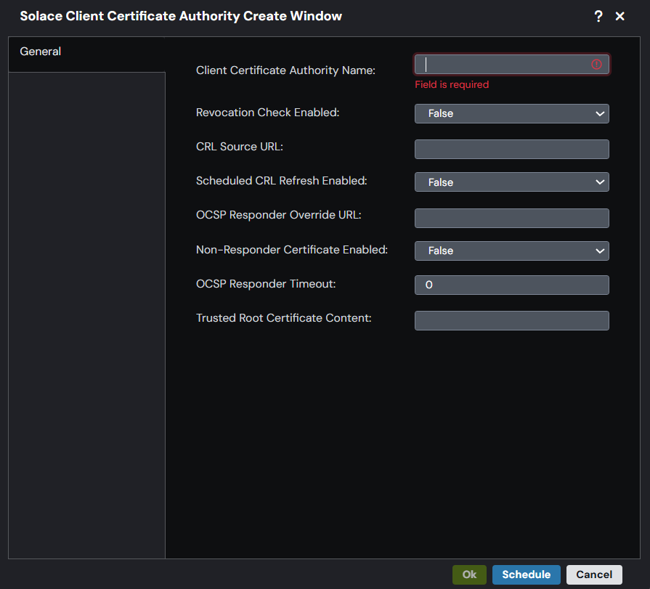Click the 'Scheduled CRL Refresh Enabled:' label
Image resolution: width=650 pixels, height=589 pixels.
(x=282, y=181)
